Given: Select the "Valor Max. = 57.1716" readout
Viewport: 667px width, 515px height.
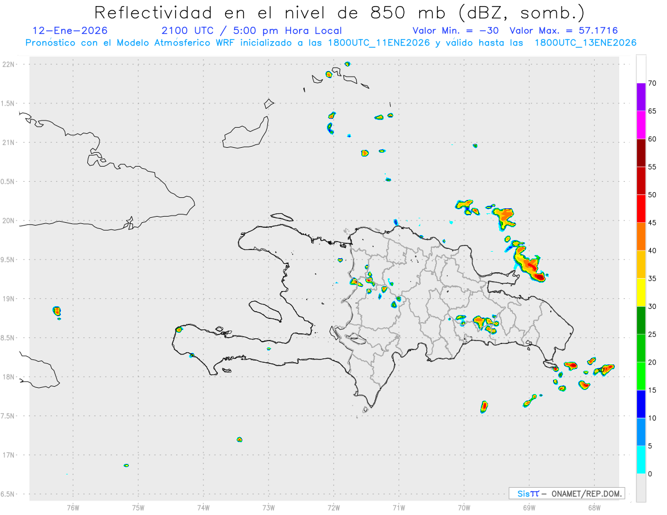Looking at the screenshot, I should tap(564, 31).
